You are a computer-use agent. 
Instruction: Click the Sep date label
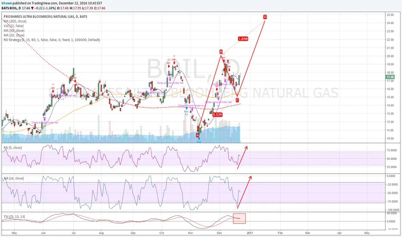coord(133,233)
